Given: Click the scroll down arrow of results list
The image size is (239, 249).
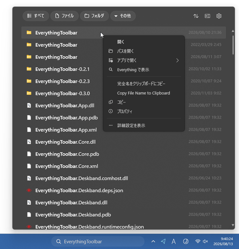Looking at the screenshot, I should coord(233,225).
